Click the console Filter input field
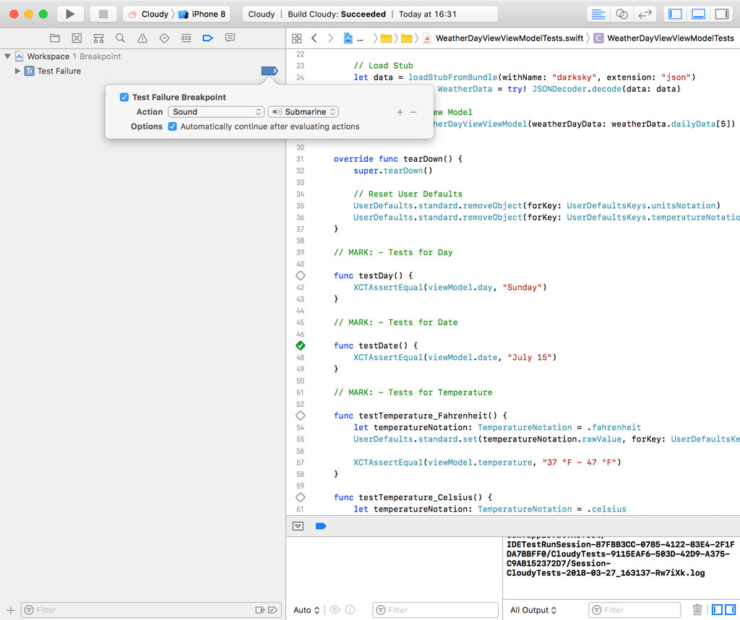 pyautogui.click(x=634, y=610)
